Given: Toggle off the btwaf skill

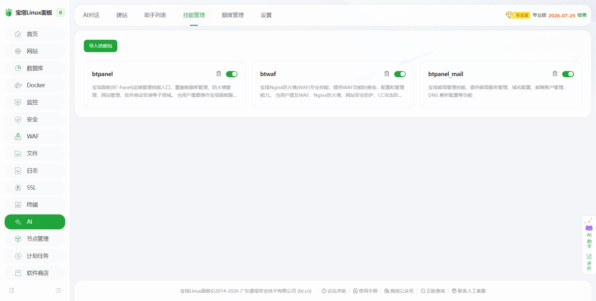Looking at the screenshot, I should [400, 74].
